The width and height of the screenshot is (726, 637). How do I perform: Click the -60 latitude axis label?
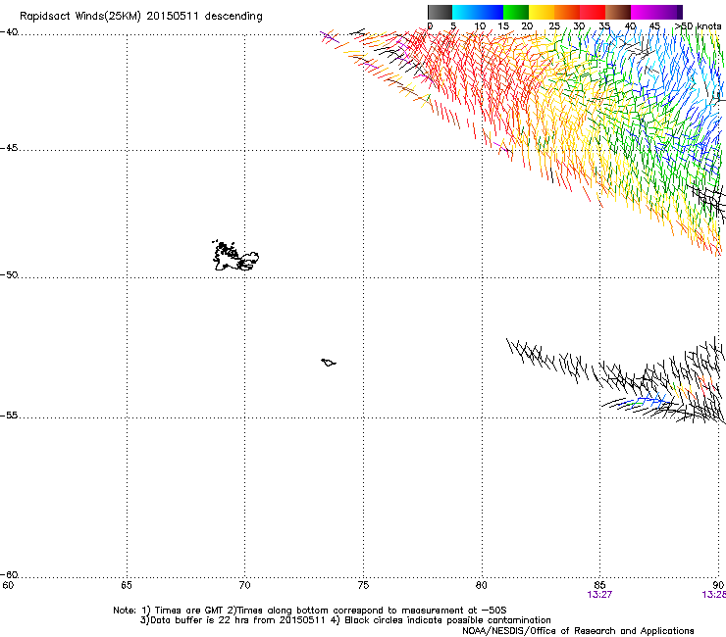[x=9, y=575]
